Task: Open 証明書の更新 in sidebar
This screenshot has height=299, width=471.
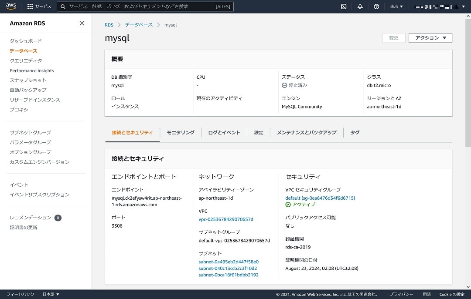Action: pyautogui.click(x=24, y=228)
